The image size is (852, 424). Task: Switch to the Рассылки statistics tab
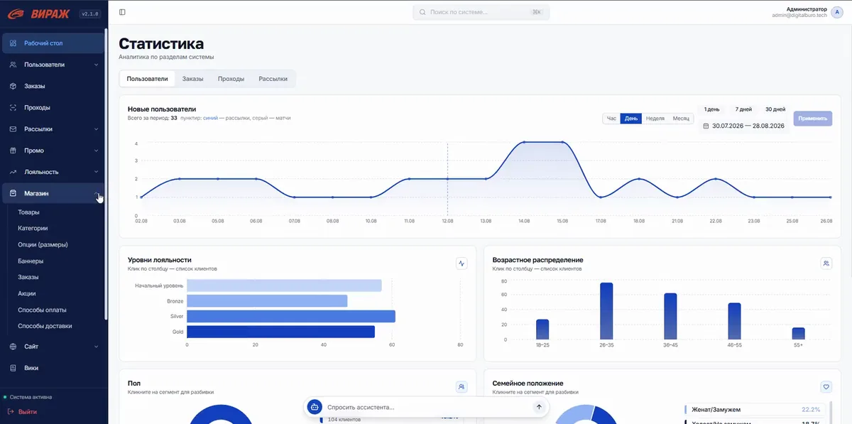(x=273, y=79)
